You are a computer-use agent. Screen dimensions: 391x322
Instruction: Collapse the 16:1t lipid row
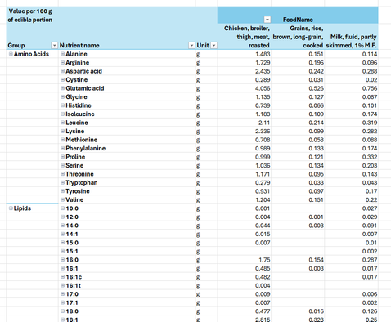63,285
